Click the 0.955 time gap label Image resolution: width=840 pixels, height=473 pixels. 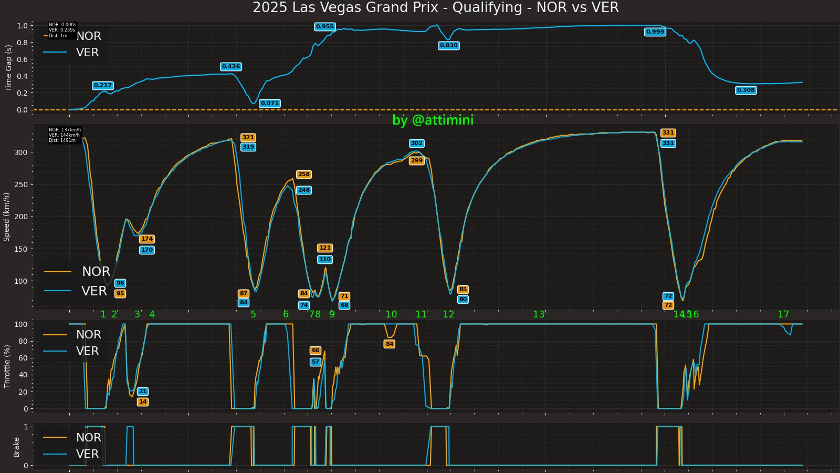(325, 27)
